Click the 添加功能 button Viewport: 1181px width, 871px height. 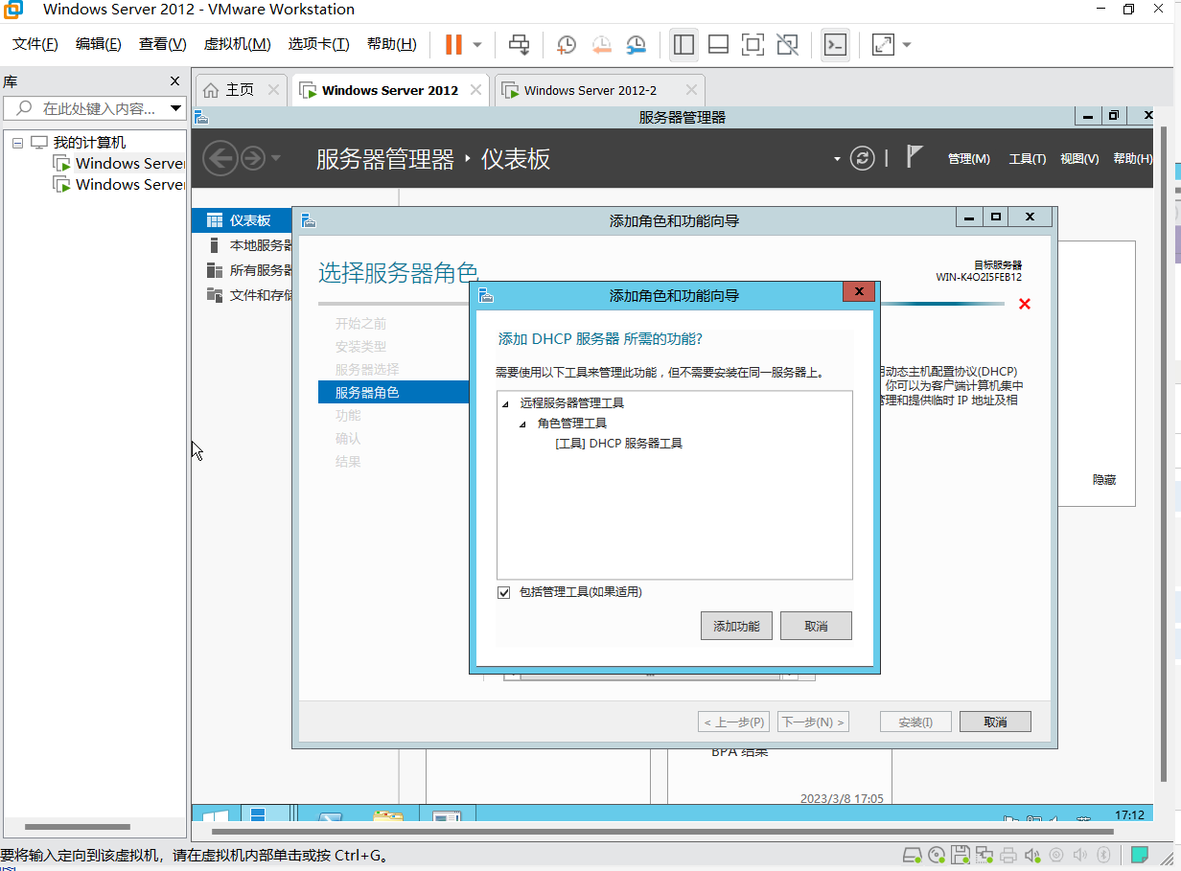point(736,626)
